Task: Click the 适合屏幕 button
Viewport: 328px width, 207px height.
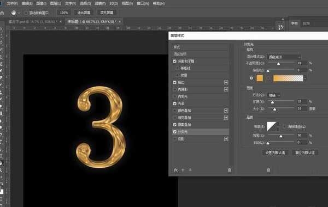Action: [x=84, y=13]
